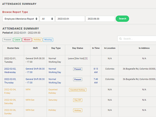Edit the start date field 2022-02-01
Image resolution: width=156 pixels, height=117 pixels.
[x=70, y=19]
